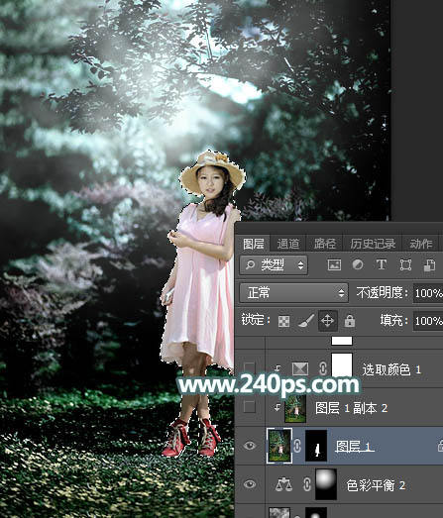Filter layers by shape icon
The height and width of the screenshot is (518, 443).
click(x=405, y=265)
